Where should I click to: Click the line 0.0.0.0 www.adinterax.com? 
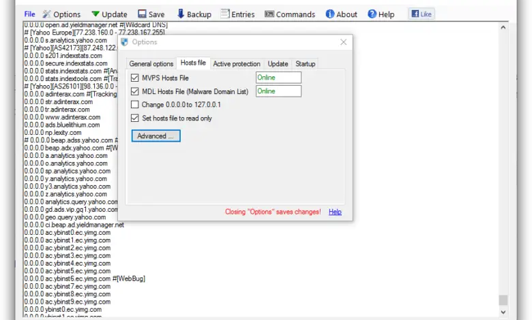pos(63,117)
